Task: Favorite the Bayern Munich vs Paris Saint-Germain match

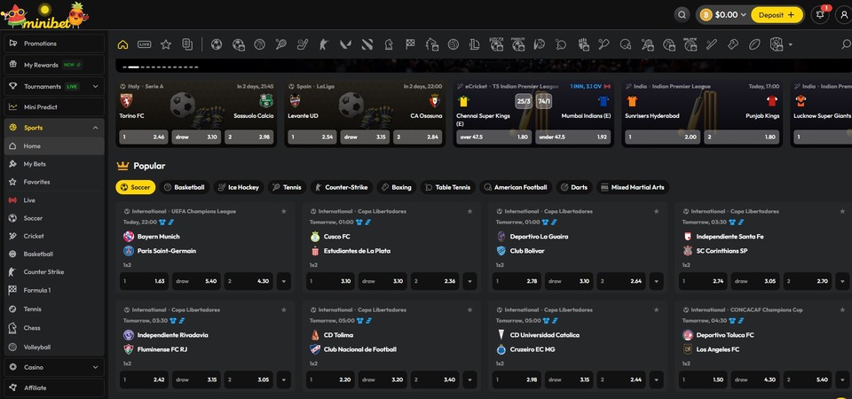Action: click(x=284, y=211)
